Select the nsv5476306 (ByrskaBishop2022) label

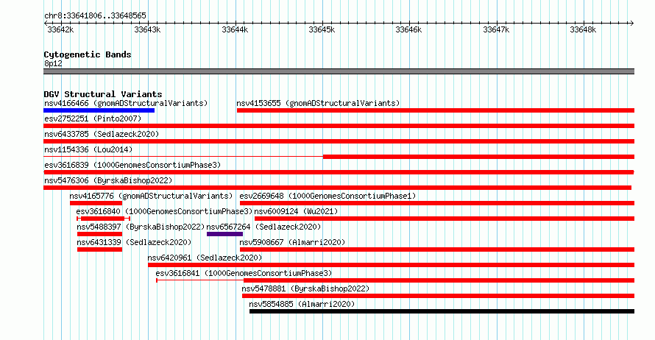108,180
